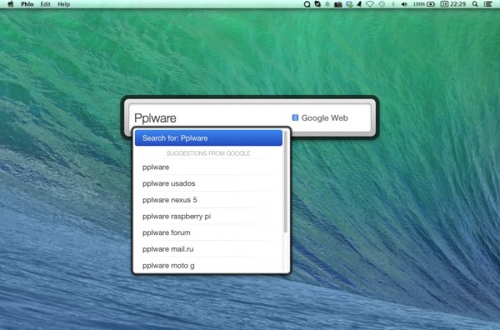This screenshot has width=500, height=330.
Task: Choose the "pplware raspberry pi" suggestion
Action: point(208,216)
